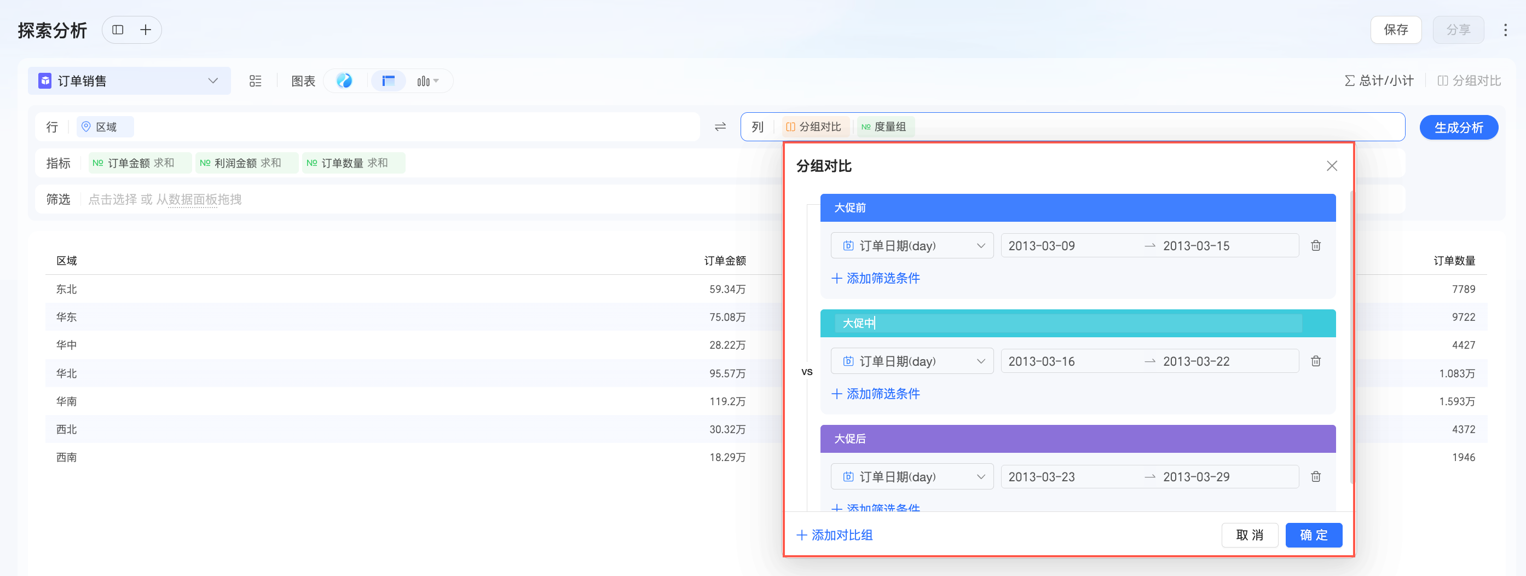This screenshot has width=1526, height=576.
Task: Click 添加对比组 link
Action: (x=834, y=535)
